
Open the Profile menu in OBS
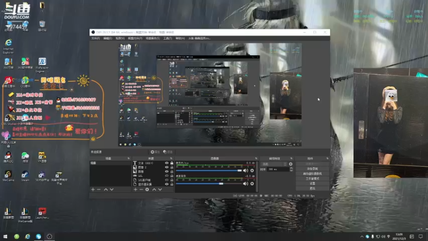coord(135,39)
